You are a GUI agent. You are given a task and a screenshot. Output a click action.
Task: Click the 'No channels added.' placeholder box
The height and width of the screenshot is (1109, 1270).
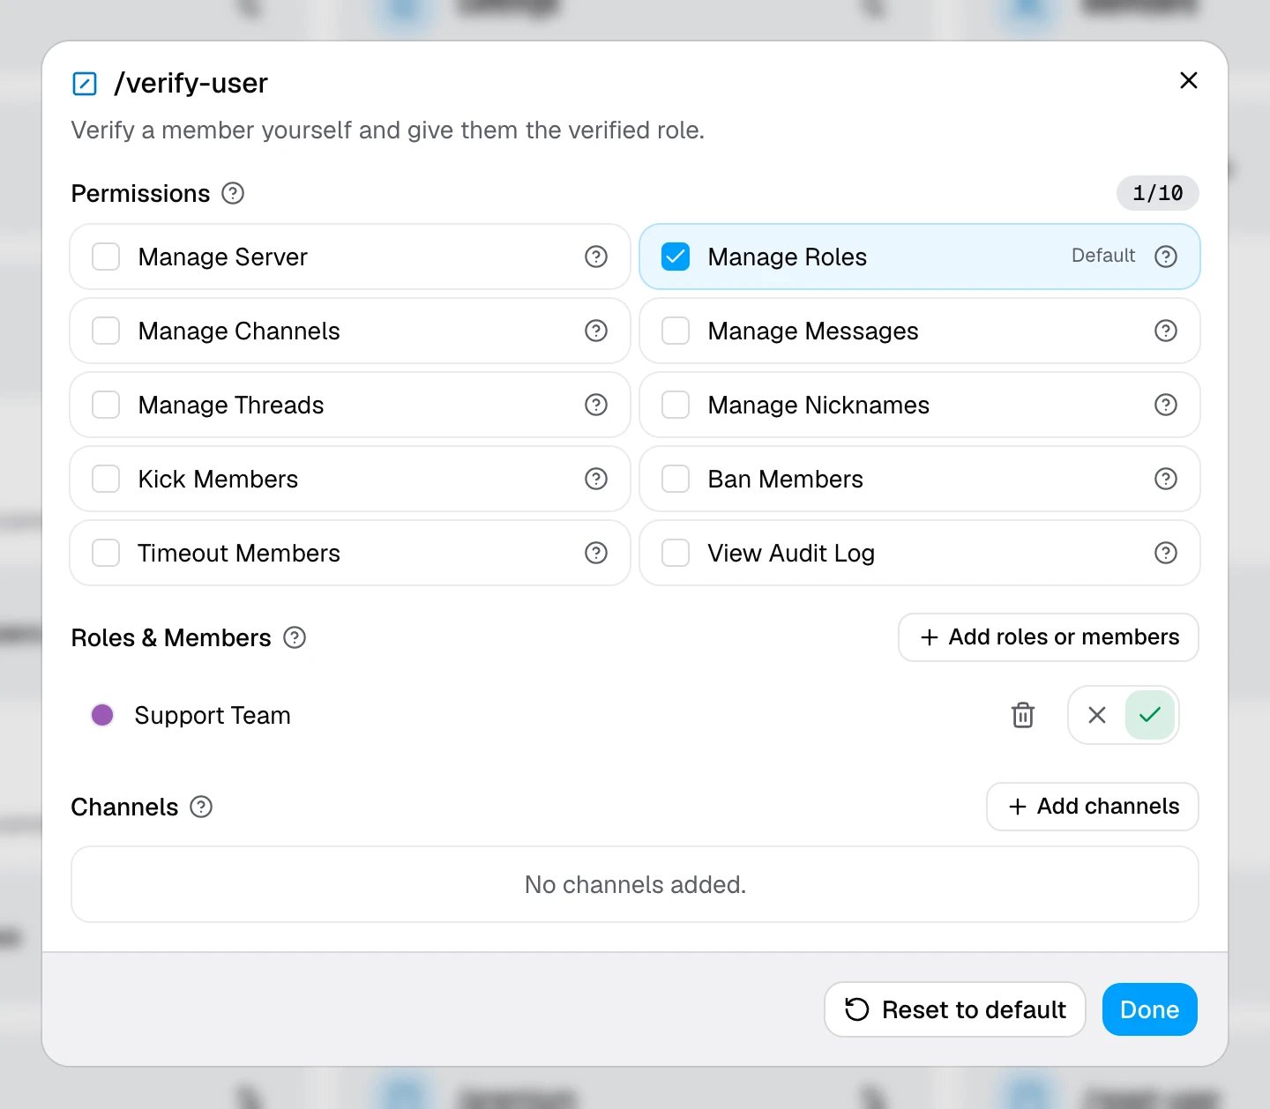click(x=635, y=884)
